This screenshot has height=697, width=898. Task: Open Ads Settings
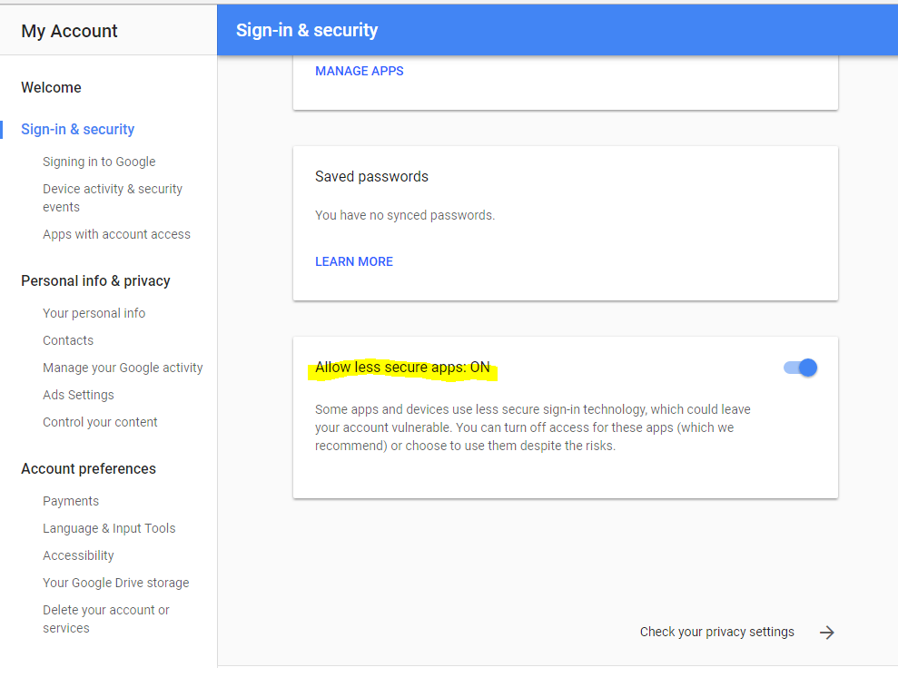click(78, 395)
